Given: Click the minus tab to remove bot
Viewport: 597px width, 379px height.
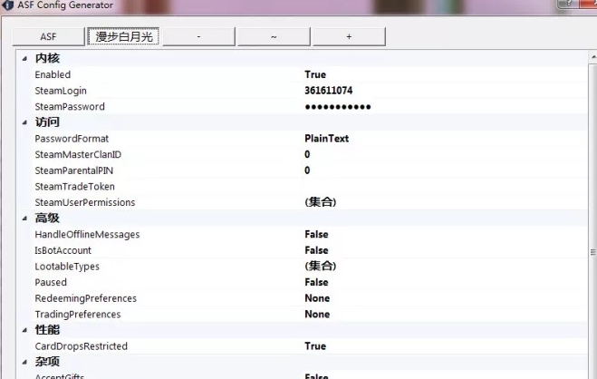Looking at the screenshot, I should pos(198,36).
